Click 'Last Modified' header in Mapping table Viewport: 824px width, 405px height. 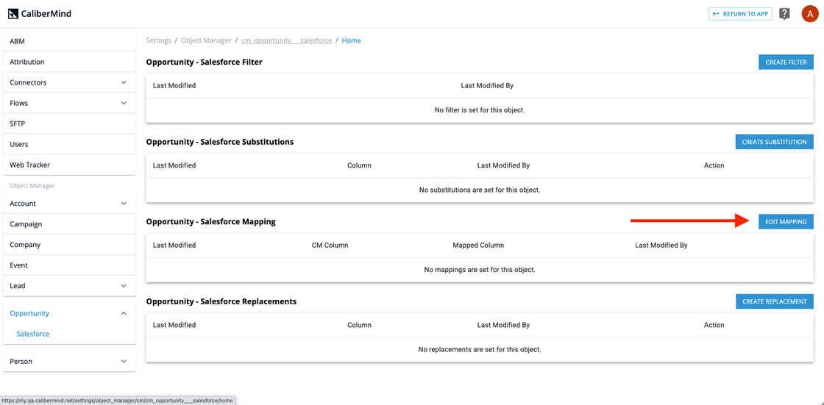click(174, 245)
